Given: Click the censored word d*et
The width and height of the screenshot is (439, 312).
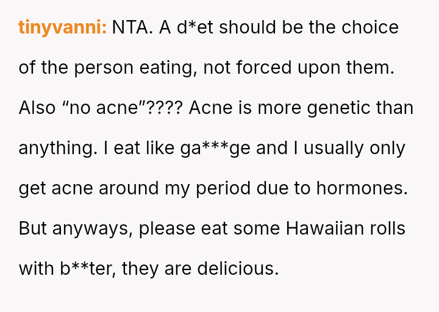Looking at the screenshot, I should point(195,27).
